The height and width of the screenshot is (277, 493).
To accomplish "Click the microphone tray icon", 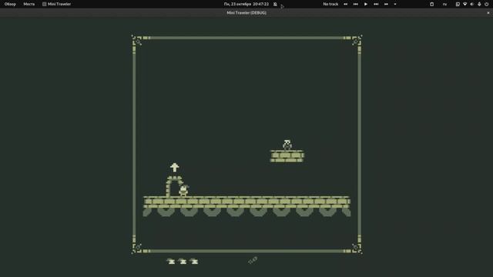I will (x=479, y=4).
